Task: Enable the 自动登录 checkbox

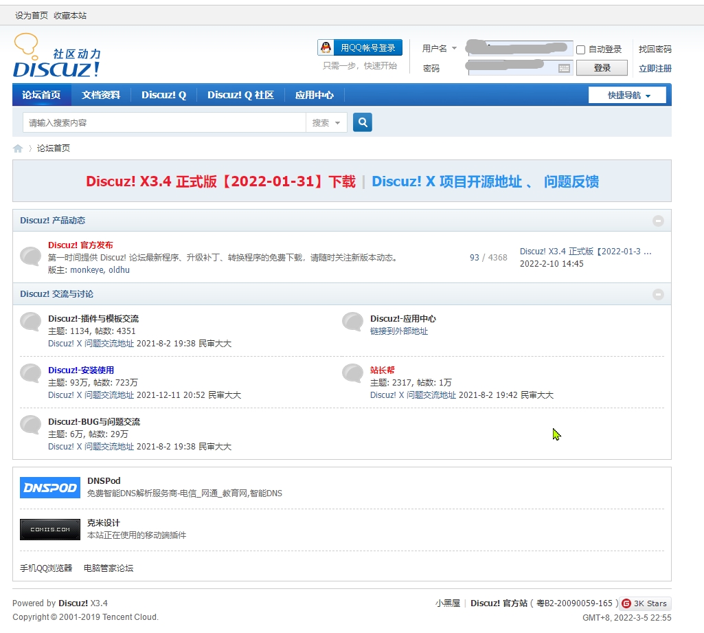Action: (x=580, y=49)
